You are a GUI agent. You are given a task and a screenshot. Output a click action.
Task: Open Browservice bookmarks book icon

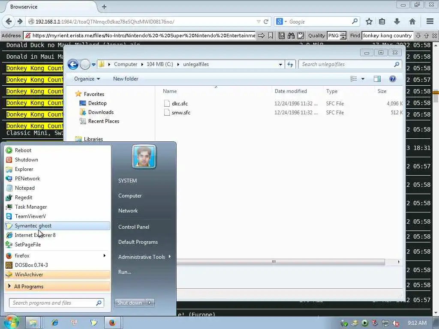point(282,36)
